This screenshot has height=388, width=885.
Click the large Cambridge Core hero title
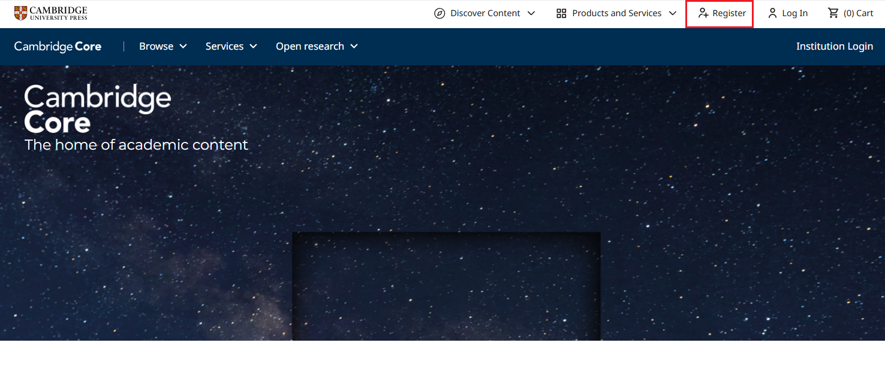(x=98, y=108)
